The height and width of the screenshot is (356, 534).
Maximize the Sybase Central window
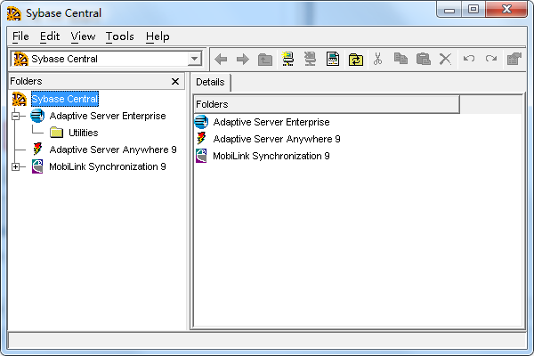coord(473,10)
